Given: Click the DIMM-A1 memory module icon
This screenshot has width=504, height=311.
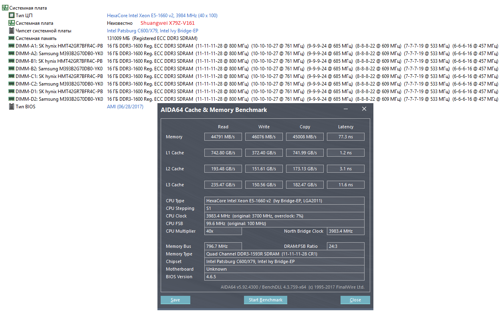Looking at the screenshot, I should [12, 46].
